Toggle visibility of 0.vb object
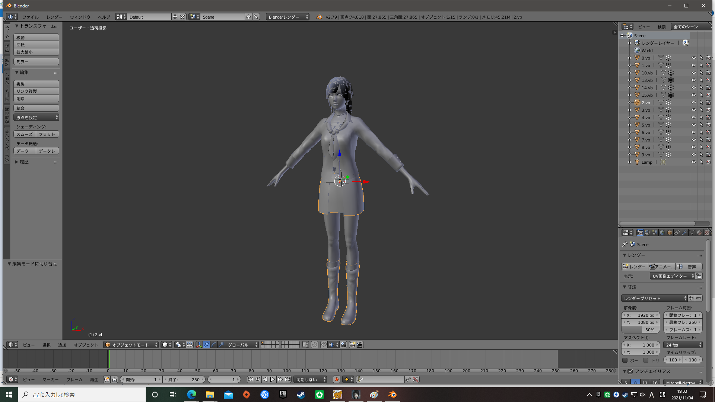Screen dimensions: 715x402 [693, 58]
